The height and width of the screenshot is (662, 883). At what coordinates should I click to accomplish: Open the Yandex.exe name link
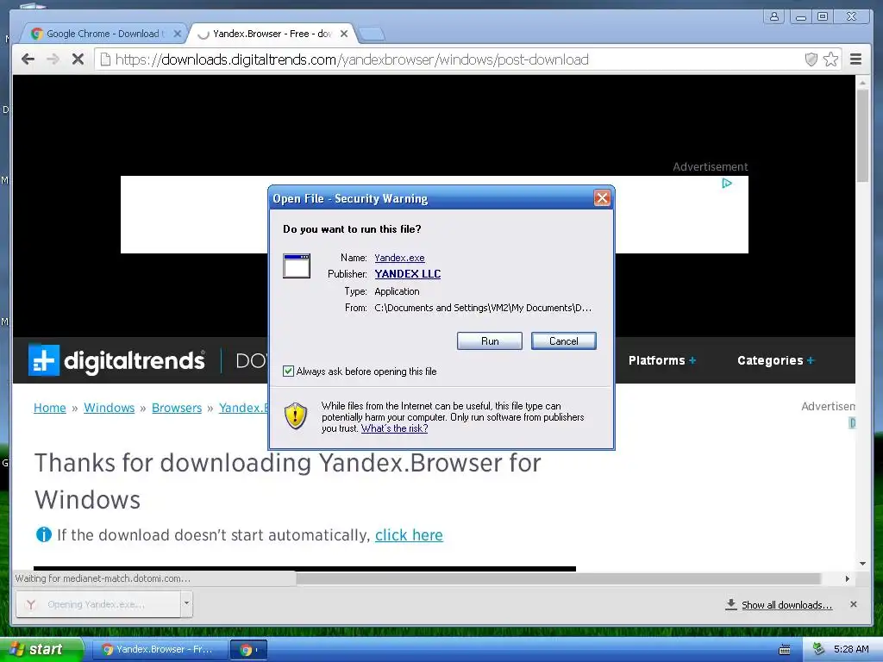pyautogui.click(x=399, y=258)
